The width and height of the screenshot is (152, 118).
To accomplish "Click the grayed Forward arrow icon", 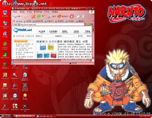I will (x=26, y=16).
